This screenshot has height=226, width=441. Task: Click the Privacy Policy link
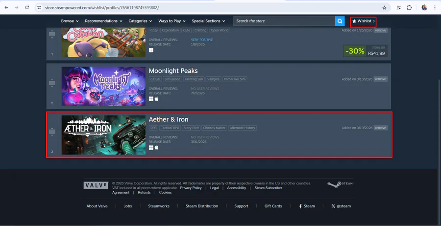coord(191,188)
